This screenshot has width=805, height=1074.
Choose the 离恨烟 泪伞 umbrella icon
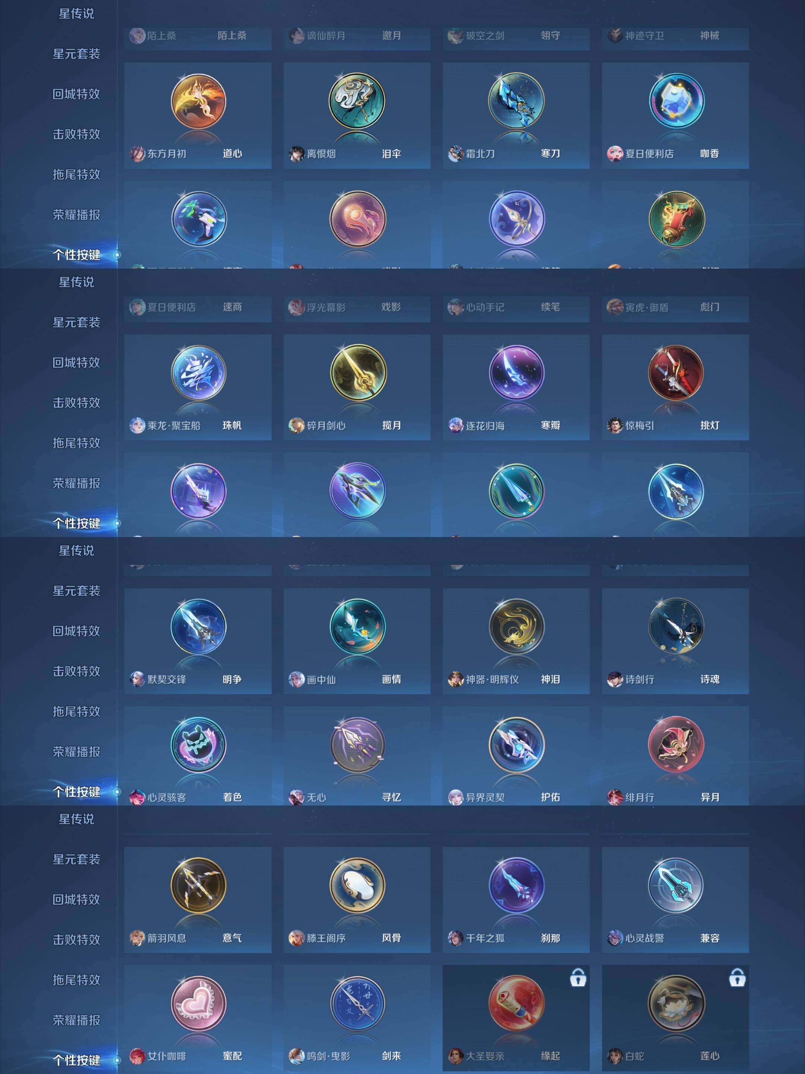pyautogui.click(x=357, y=101)
